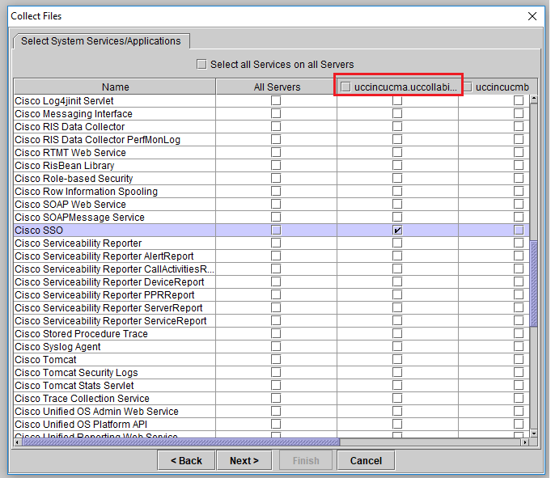Tick the uccincucmb server header checkbox
This screenshot has height=478, width=551.
[467, 87]
